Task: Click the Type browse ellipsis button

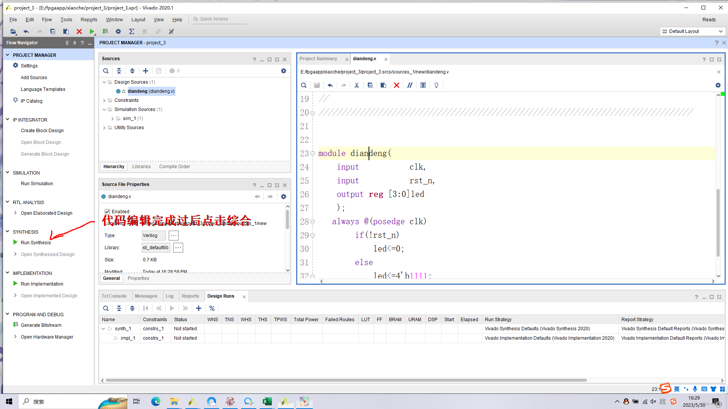Action: click(x=174, y=236)
